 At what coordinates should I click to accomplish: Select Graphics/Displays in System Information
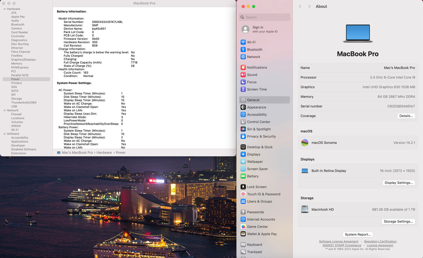point(23,60)
